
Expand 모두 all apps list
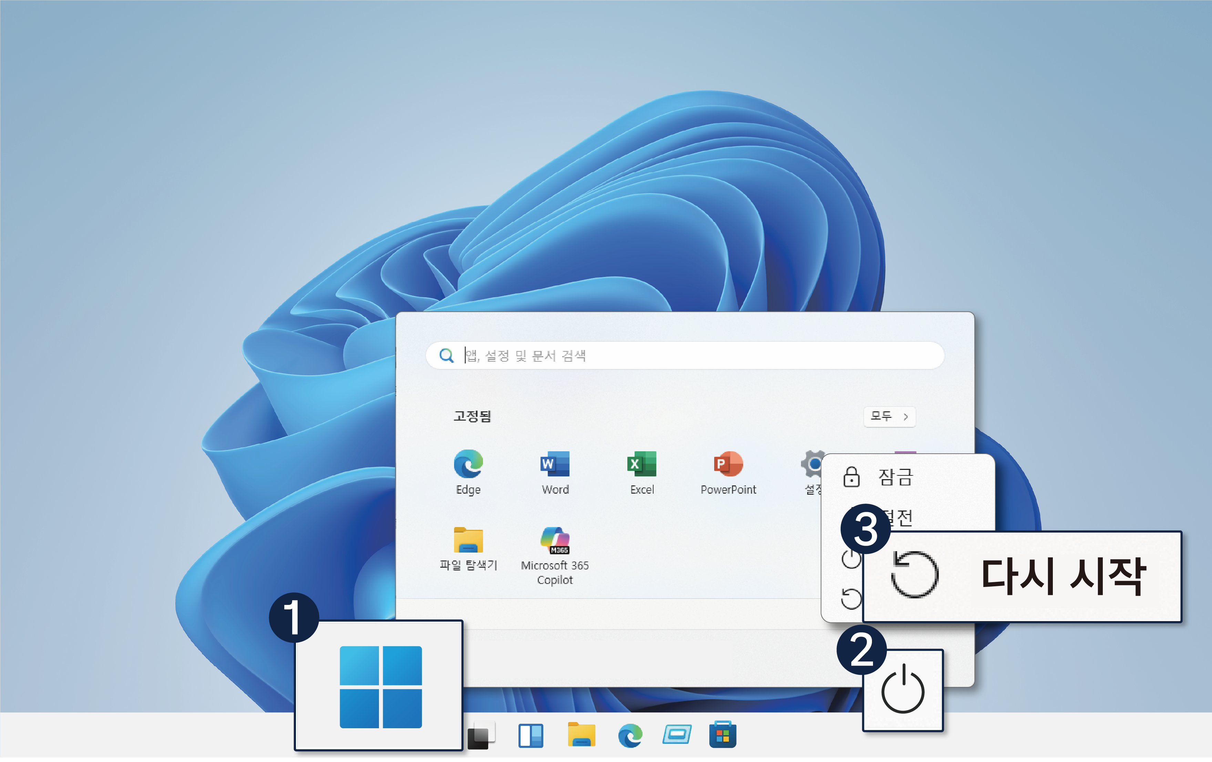[x=890, y=416]
